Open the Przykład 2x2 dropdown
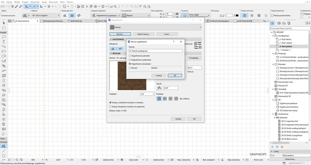Screen dimensions: 311x165 coord(147,94)
